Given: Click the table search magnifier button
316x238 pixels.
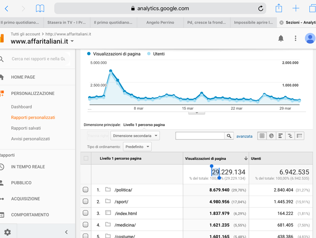Looking at the screenshot, I should (229, 136).
